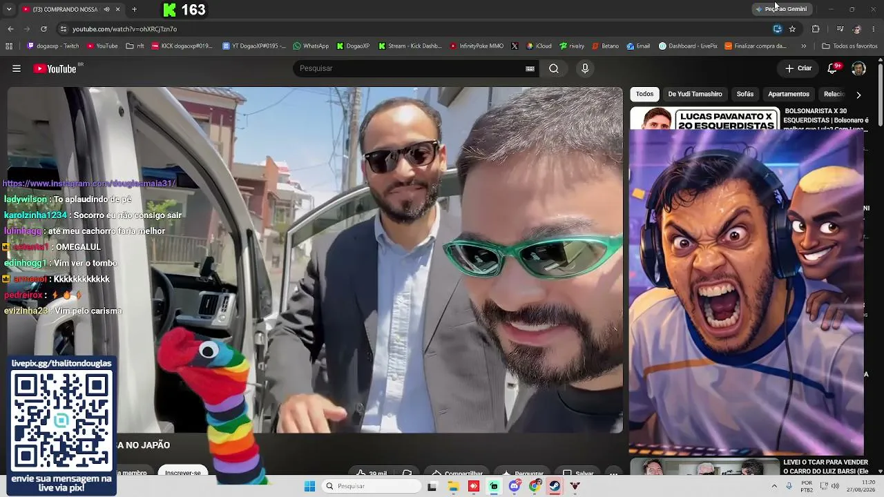View site information icon in address bar
Image resolution: width=884 pixels, height=497 pixels.
[x=64, y=29]
